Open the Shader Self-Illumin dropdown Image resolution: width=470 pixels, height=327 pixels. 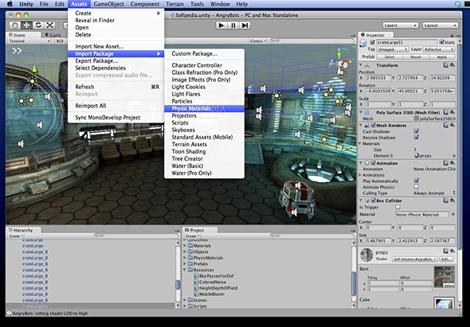point(415,259)
